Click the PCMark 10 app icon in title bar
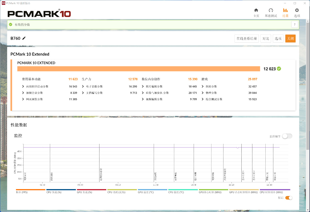 [x=3, y=3]
